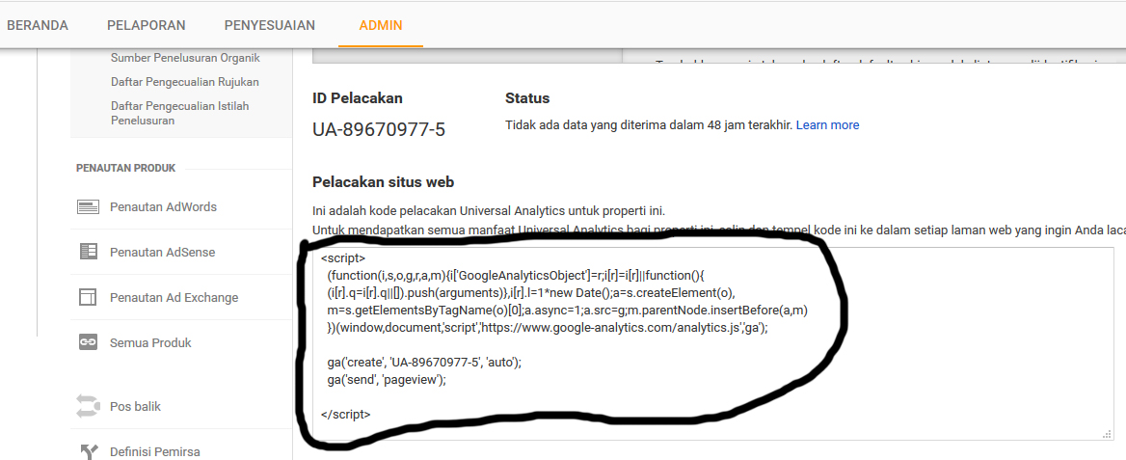Open the Pos balik menu item
Viewport: 1126px width, 460px height.
tap(135, 406)
